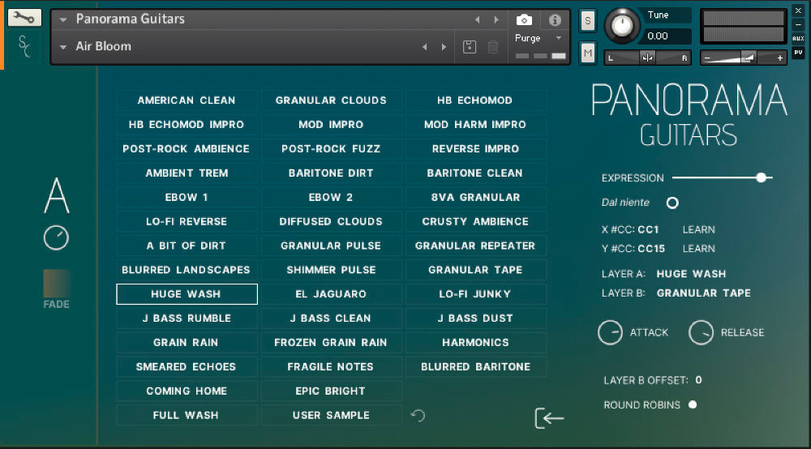Delete the snapshot with the trash icon

[492, 47]
